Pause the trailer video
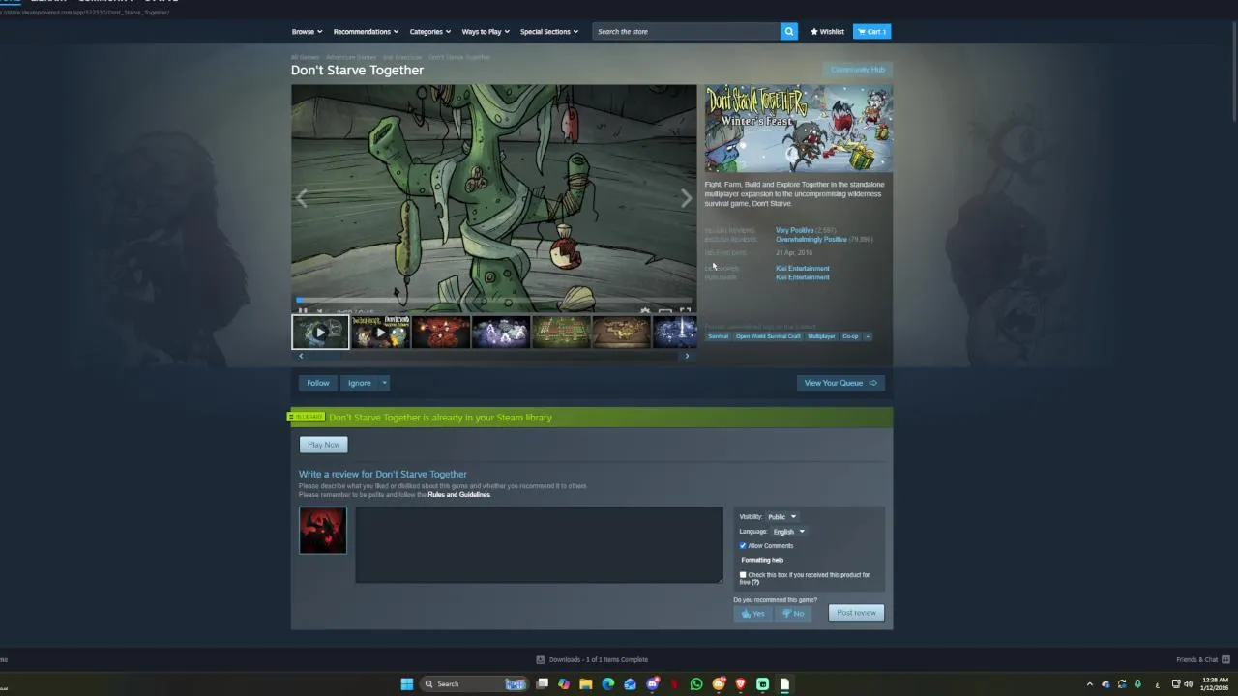 tap(303, 311)
